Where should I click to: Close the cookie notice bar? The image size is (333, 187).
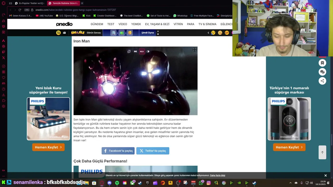[325, 176]
